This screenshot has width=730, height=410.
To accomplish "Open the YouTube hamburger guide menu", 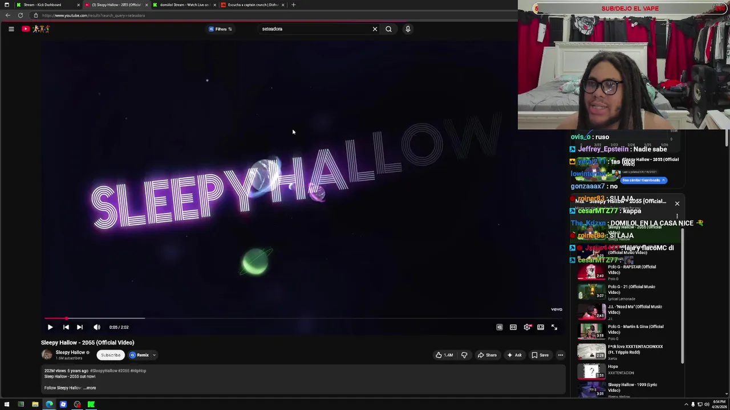I will point(11,29).
